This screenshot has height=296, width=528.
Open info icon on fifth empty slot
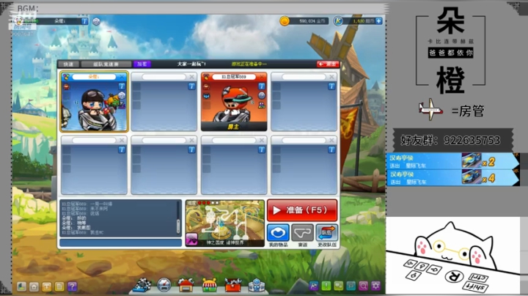[122, 149]
